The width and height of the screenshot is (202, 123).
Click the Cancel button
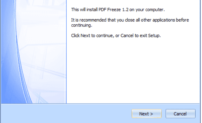[180, 114]
